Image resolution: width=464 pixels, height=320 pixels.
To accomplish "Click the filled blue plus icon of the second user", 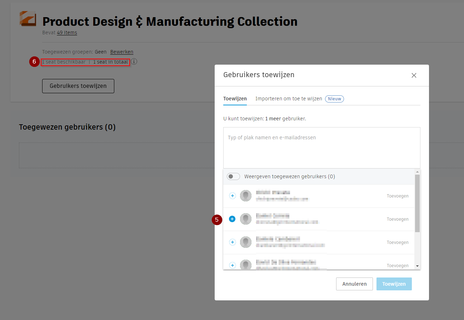I will (232, 219).
